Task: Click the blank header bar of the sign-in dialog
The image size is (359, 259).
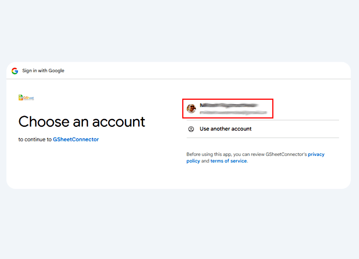Action: (210, 71)
